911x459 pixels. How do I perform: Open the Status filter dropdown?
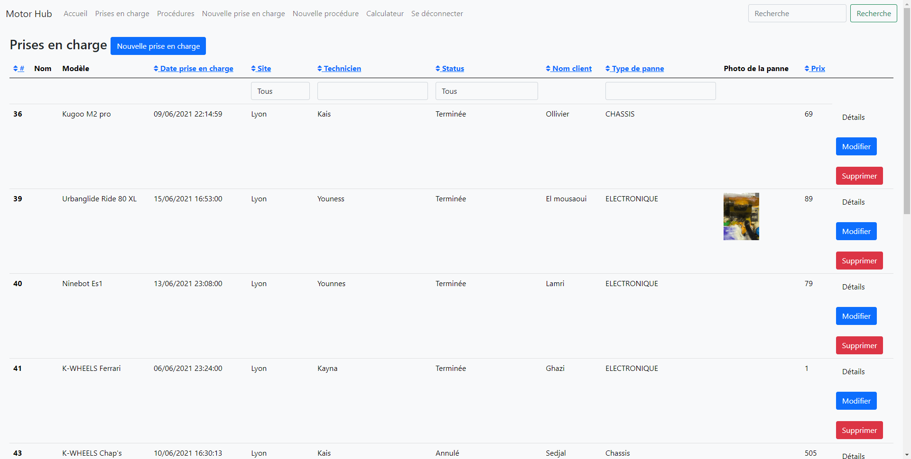click(487, 91)
